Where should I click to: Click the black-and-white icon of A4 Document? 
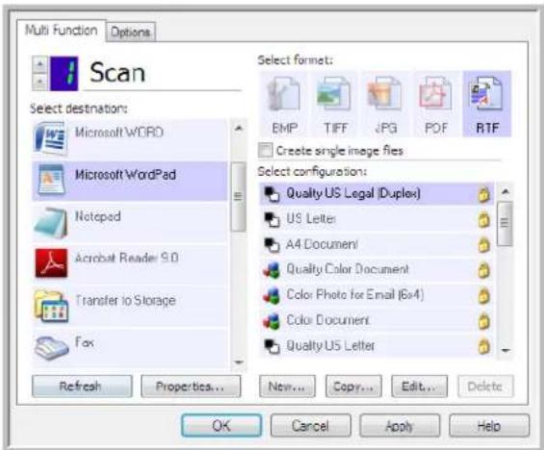click(x=272, y=245)
